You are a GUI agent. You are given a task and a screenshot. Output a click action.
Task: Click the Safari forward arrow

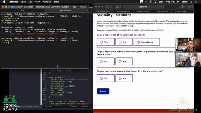(x=111, y=7)
